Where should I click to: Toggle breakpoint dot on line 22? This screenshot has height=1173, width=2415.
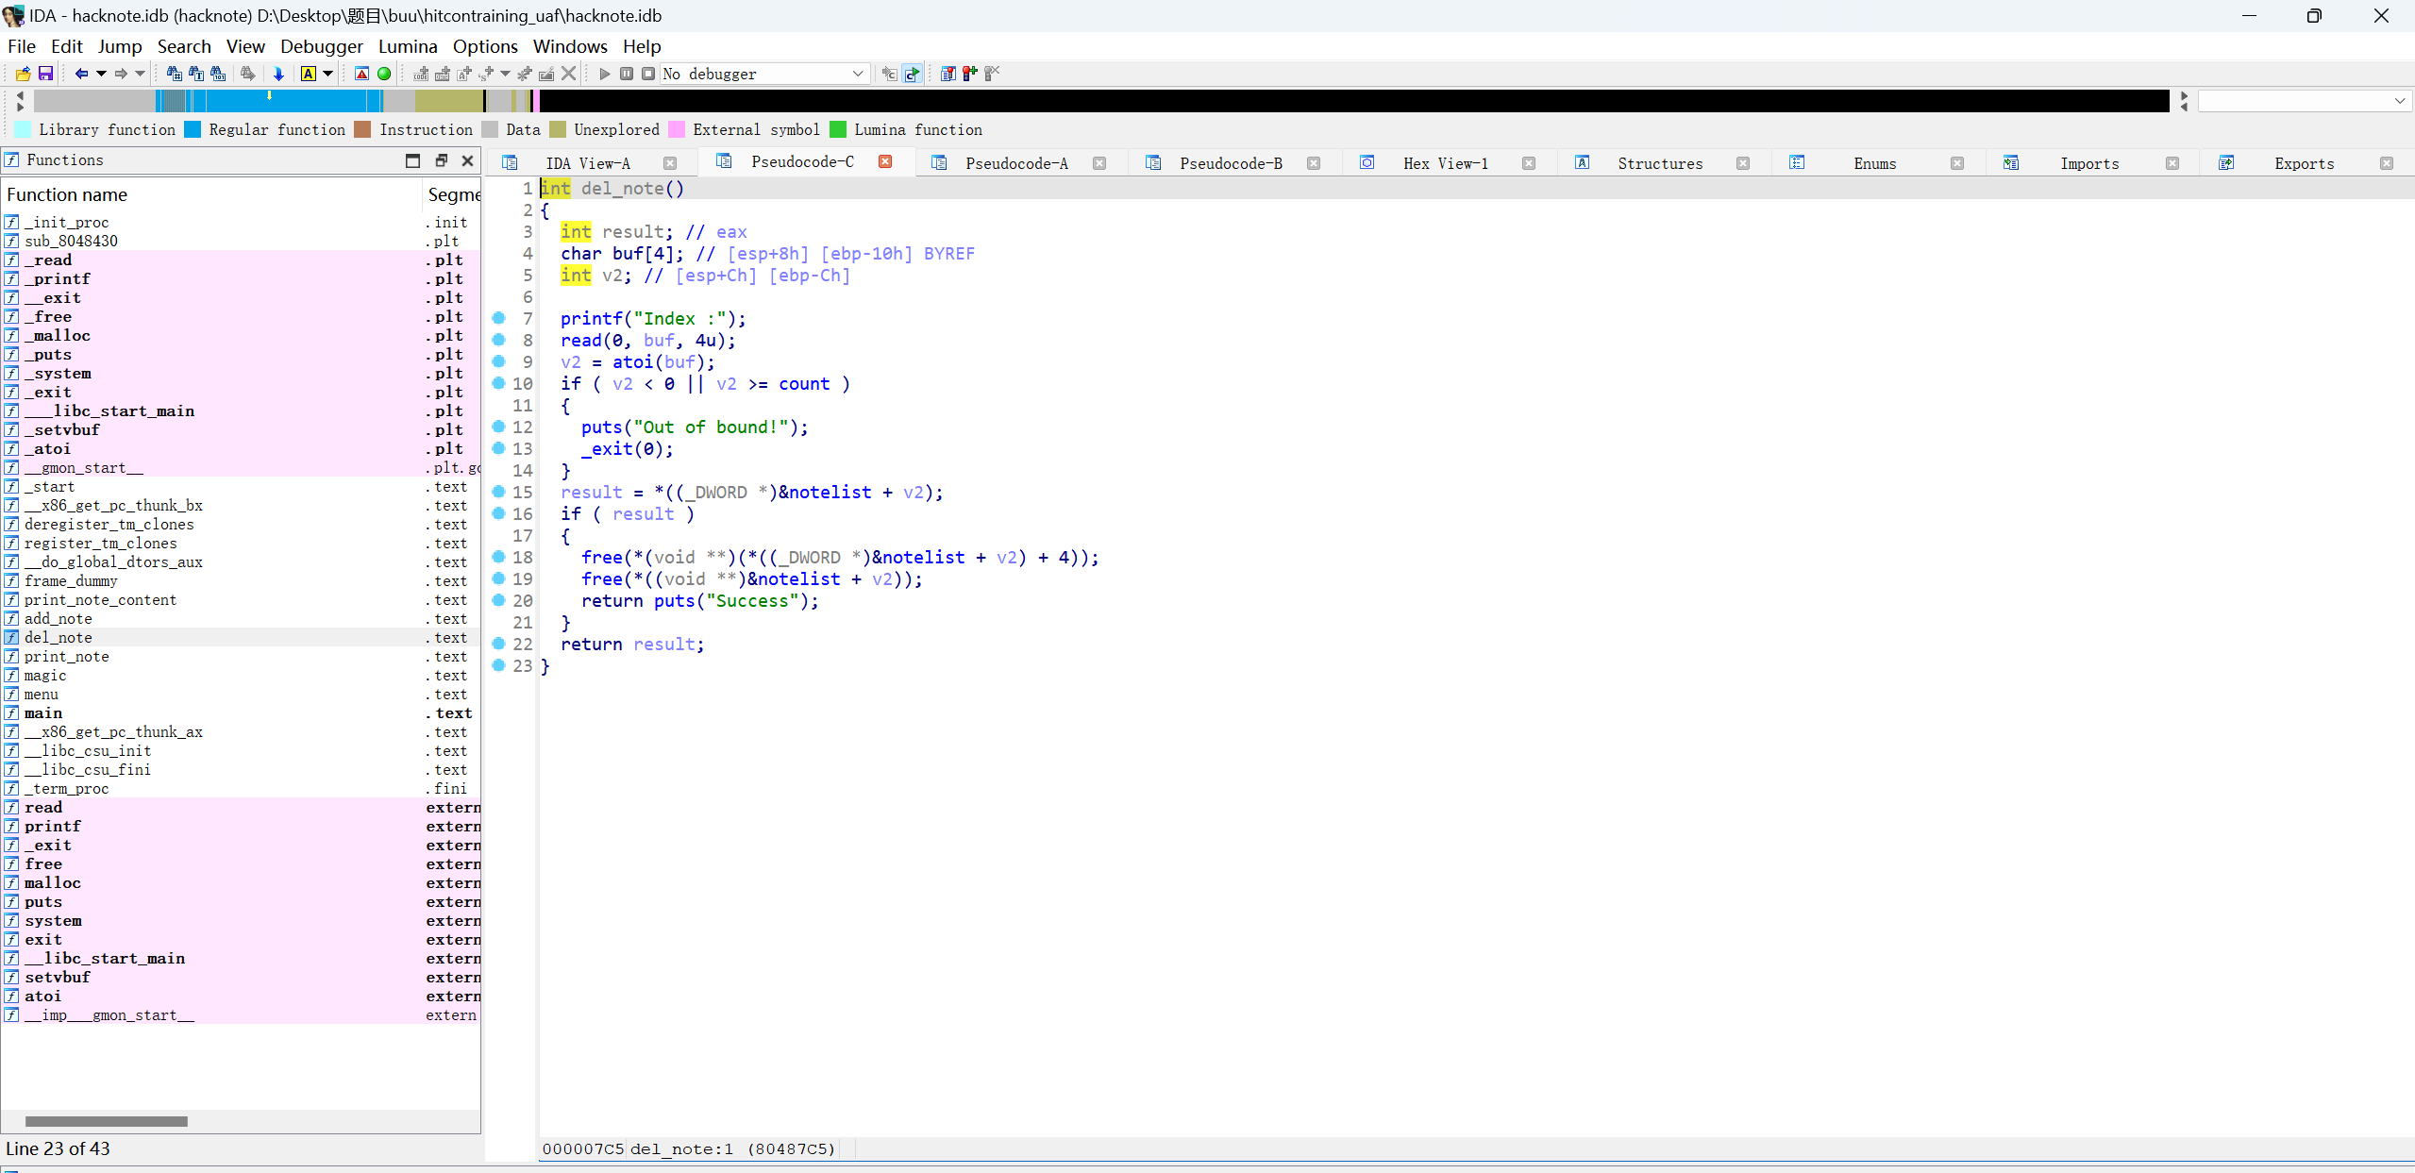point(499,644)
